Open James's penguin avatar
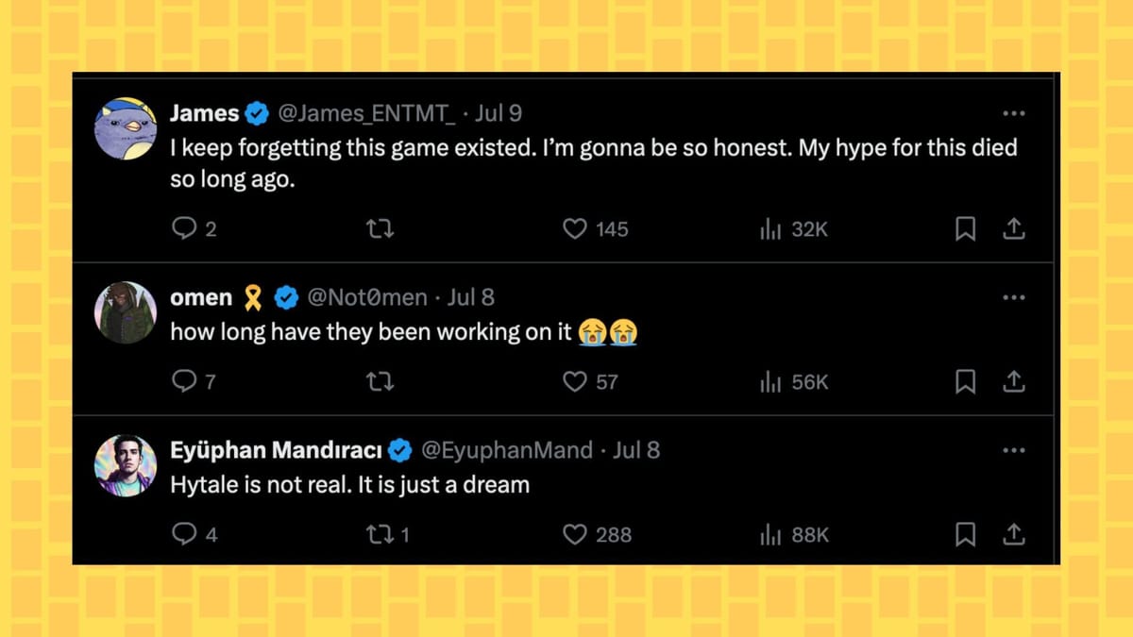 (126, 128)
